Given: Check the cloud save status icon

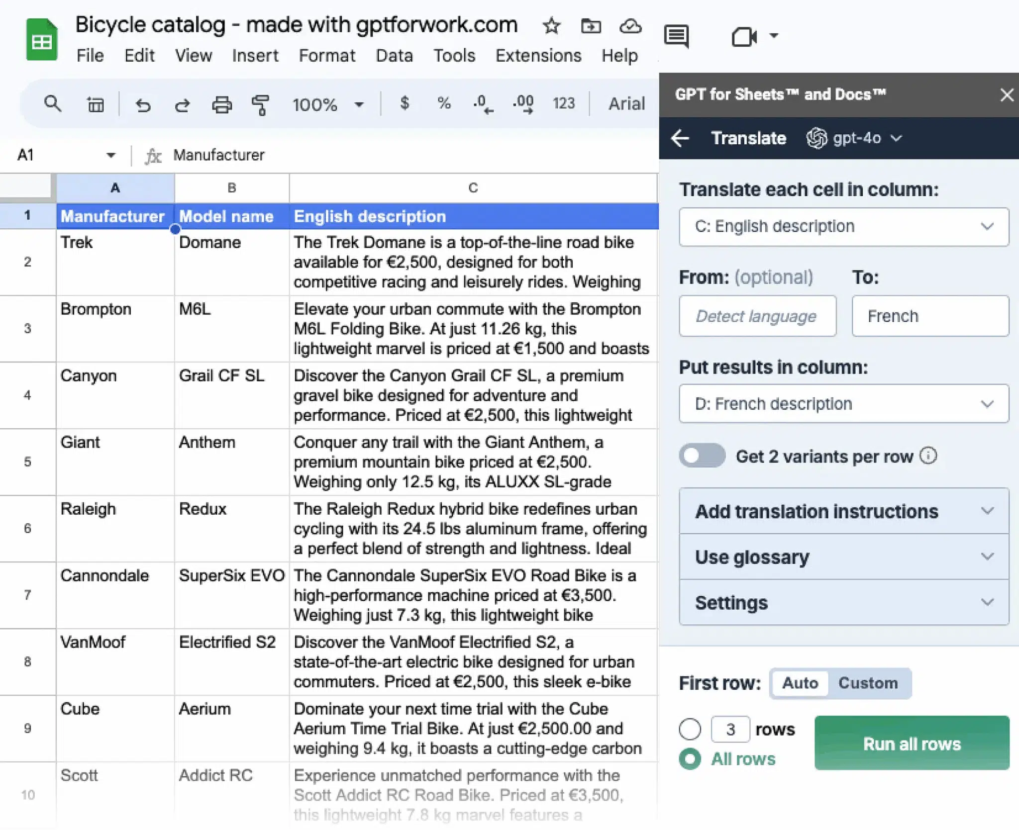Looking at the screenshot, I should pyautogui.click(x=630, y=25).
